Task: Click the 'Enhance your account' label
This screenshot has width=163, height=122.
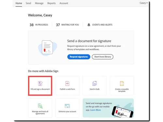Action: click(67, 112)
